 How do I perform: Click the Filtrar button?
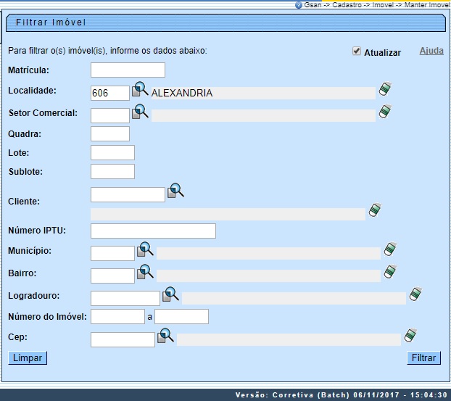[x=423, y=358]
